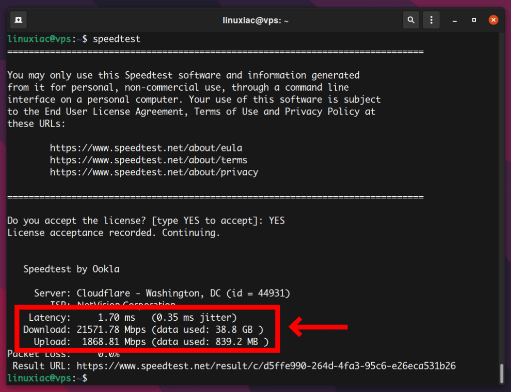511x392 pixels.
Task: Open the speedtest Result URL link
Action: point(266,366)
